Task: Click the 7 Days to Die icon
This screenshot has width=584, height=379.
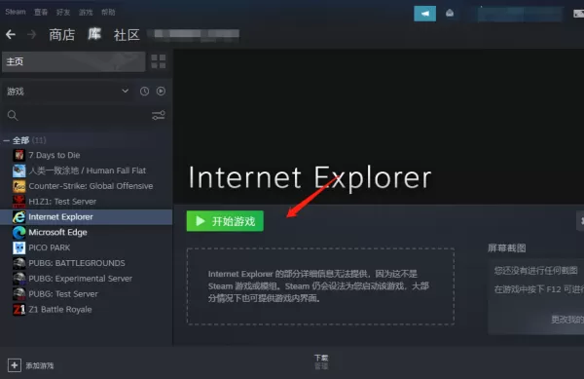Action: point(19,155)
